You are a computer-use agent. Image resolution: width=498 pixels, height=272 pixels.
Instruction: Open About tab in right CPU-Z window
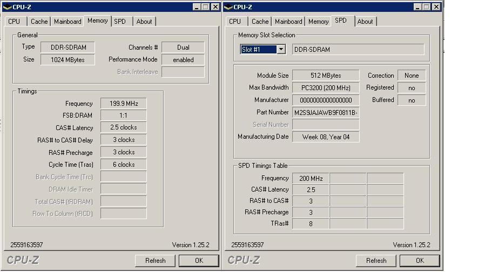[x=365, y=21]
